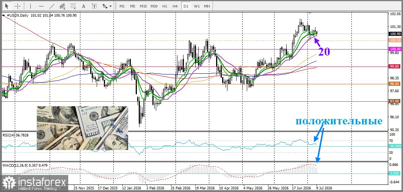Switch chart to M1 timeframe
403x192 pixels.
pos(122,6)
